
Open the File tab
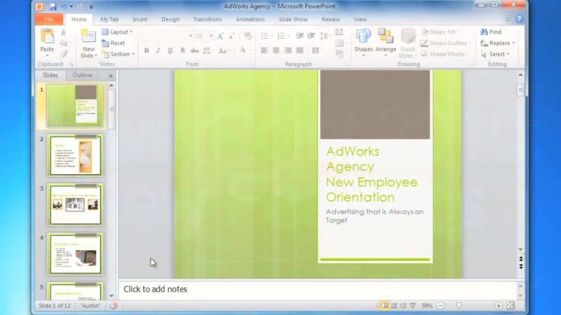[49, 19]
